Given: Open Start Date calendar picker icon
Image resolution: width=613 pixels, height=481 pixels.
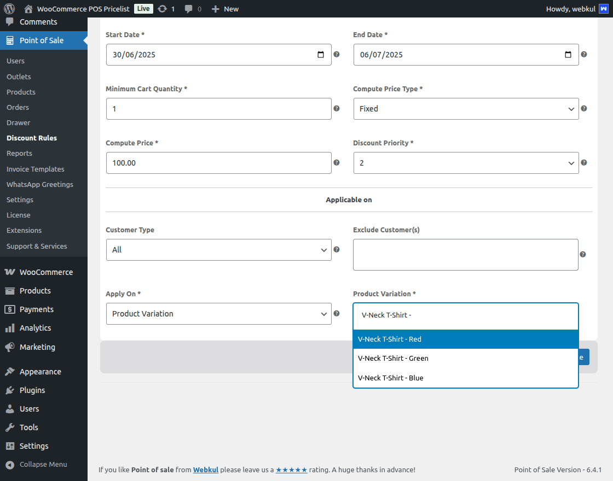Looking at the screenshot, I should (x=321, y=55).
